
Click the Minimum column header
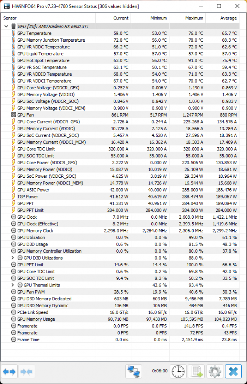pos(150,18)
